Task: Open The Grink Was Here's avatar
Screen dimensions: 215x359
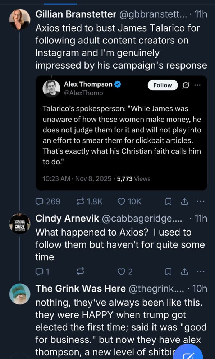Action: click(20, 295)
